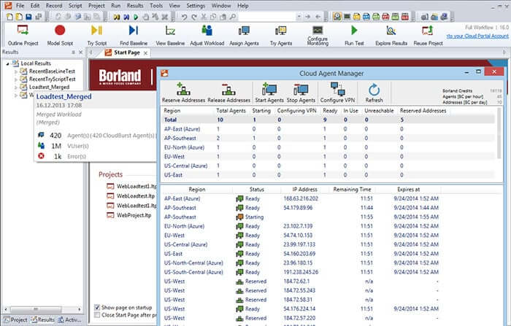The width and height of the screenshot is (511, 326).
Task: Expand the Loadtest_Merged tree node
Action: tap(15, 88)
